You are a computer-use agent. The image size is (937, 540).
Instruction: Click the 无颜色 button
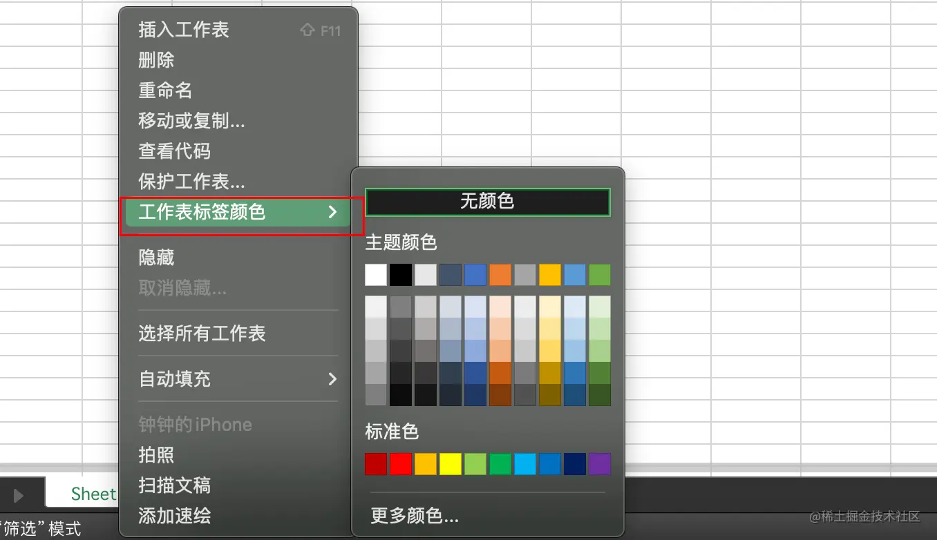point(488,202)
